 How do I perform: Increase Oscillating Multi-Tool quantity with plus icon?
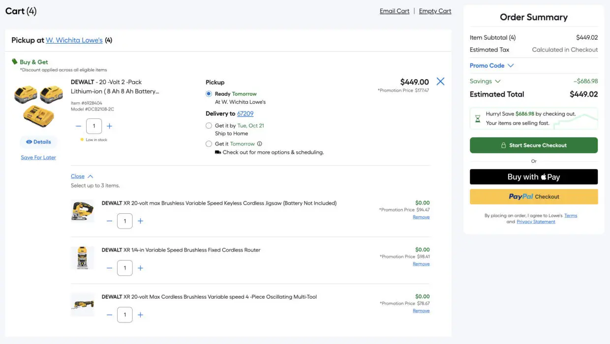[x=140, y=315]
